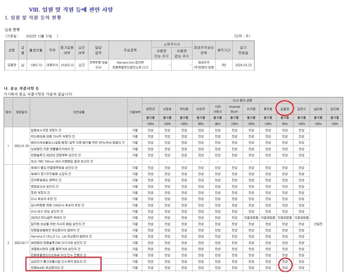This screenshot has height=275, width=349.
Task: Click the red-boxed 삼성전기 통신모듈사업 인수계약 양도의 건 row
Action: 58,261
